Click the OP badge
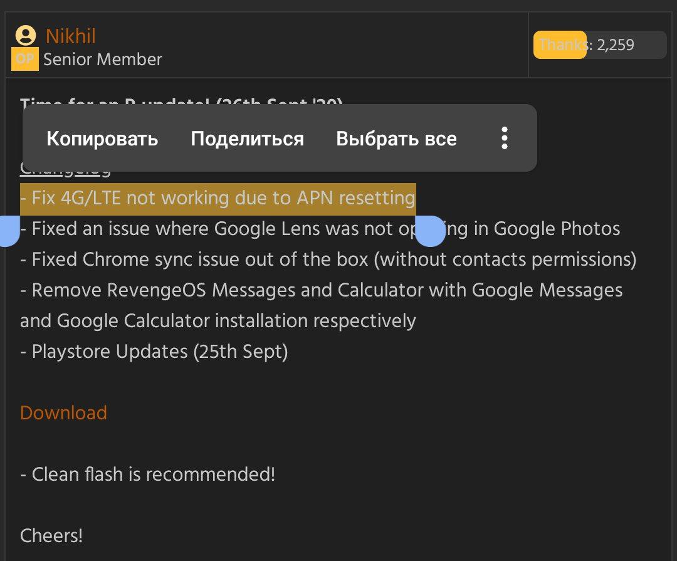Viewport: 677px width, 561px height. (24, 59)
